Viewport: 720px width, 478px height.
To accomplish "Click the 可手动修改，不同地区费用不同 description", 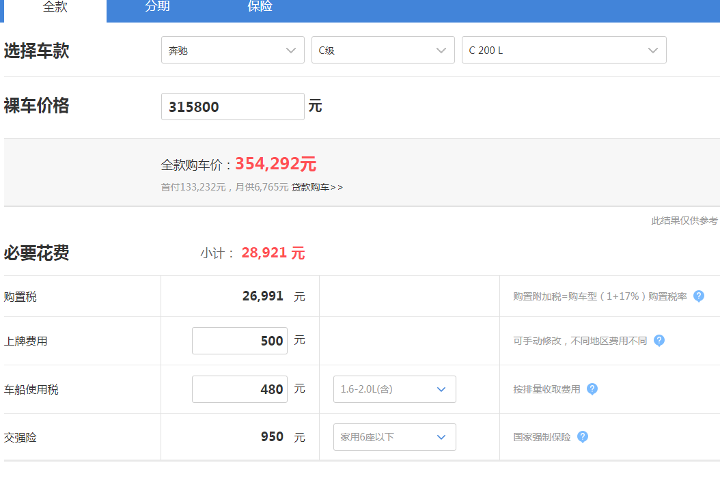I will click(580, 341).
